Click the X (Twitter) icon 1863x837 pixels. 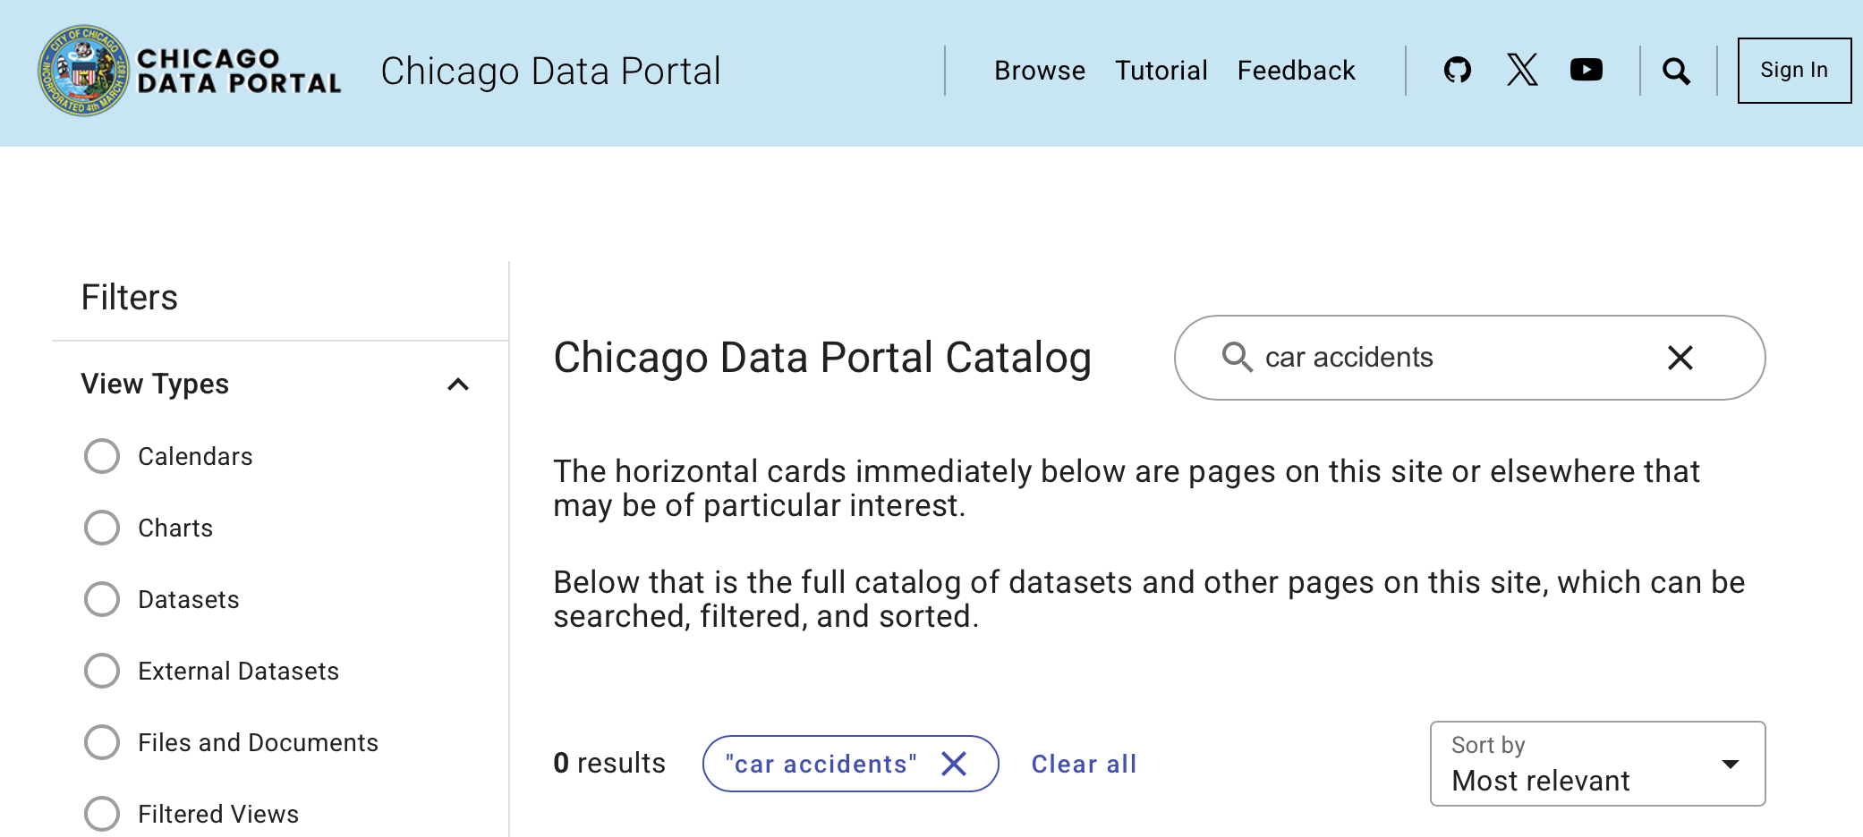click(1522, 70)
